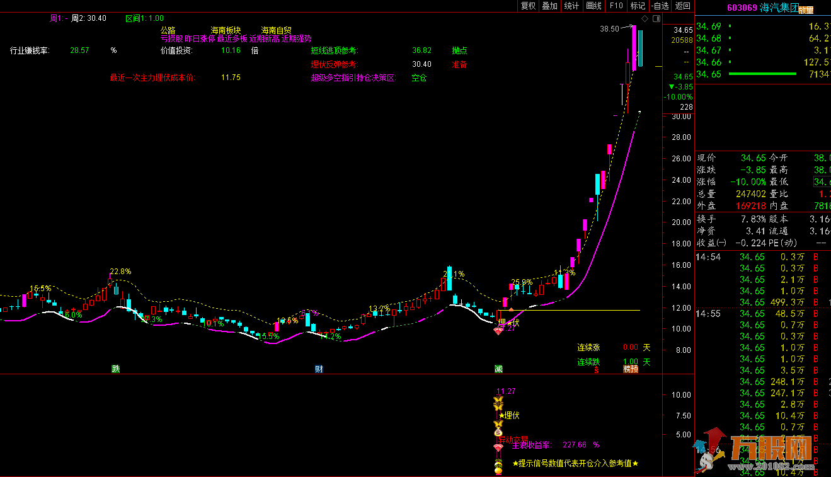This screenshot has width=831, height=477.
Task: Click the 减 marker on timeline
Action: pos(498,369)
